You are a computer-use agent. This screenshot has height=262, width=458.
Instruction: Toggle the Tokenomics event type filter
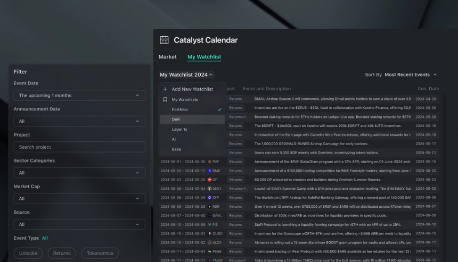click(100, 253)
